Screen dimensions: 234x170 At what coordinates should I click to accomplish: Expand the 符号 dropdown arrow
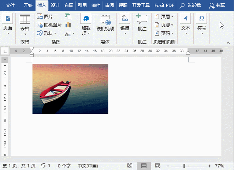tap(202, 34)
